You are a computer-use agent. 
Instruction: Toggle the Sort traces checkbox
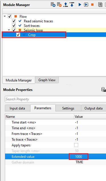(14, 25)
